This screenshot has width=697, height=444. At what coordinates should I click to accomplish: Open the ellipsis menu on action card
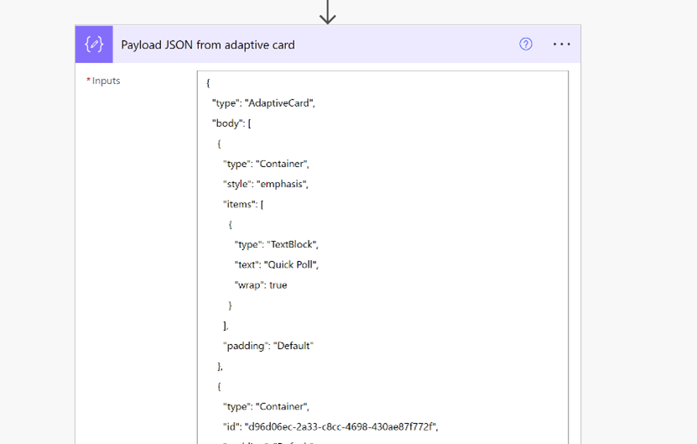tap(561, 44)
